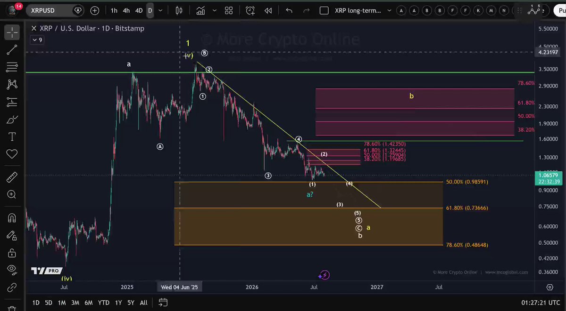Switch to the 1h interval
The image size is (566, 311).
point(114,10)
